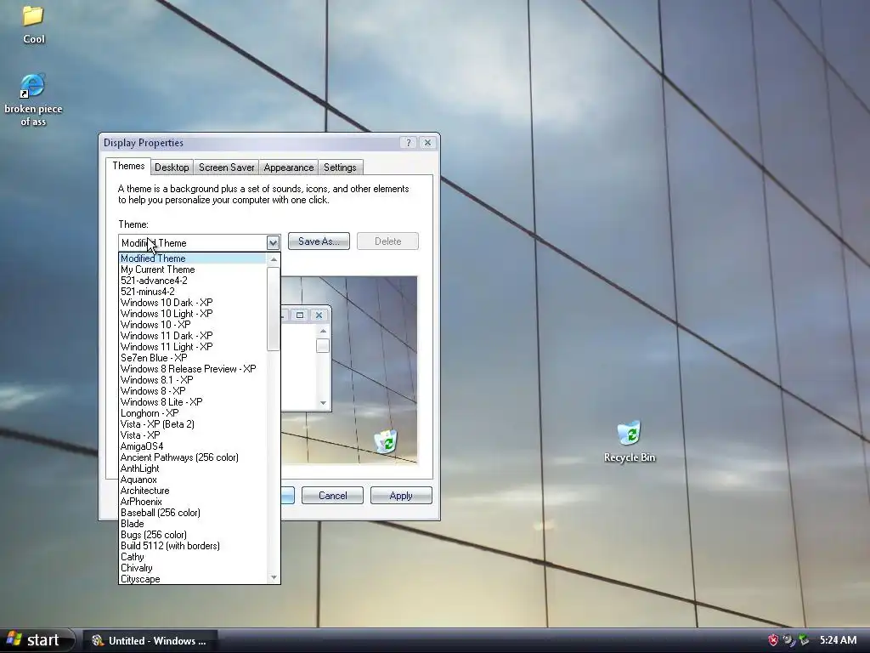
Task: Select Windows 8 Lite - XP theme
Action: point(193,402)
